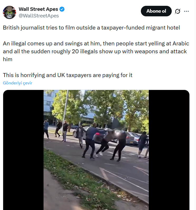Click the man in blue jacket in video

[x=90, y=141]
